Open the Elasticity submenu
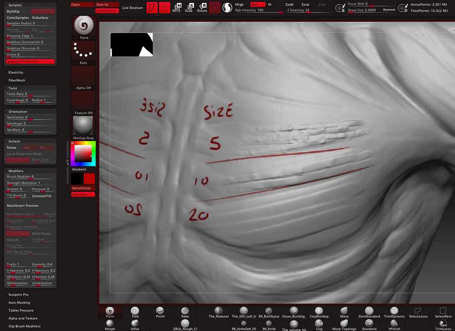455x331 pixels. (15, 72)
